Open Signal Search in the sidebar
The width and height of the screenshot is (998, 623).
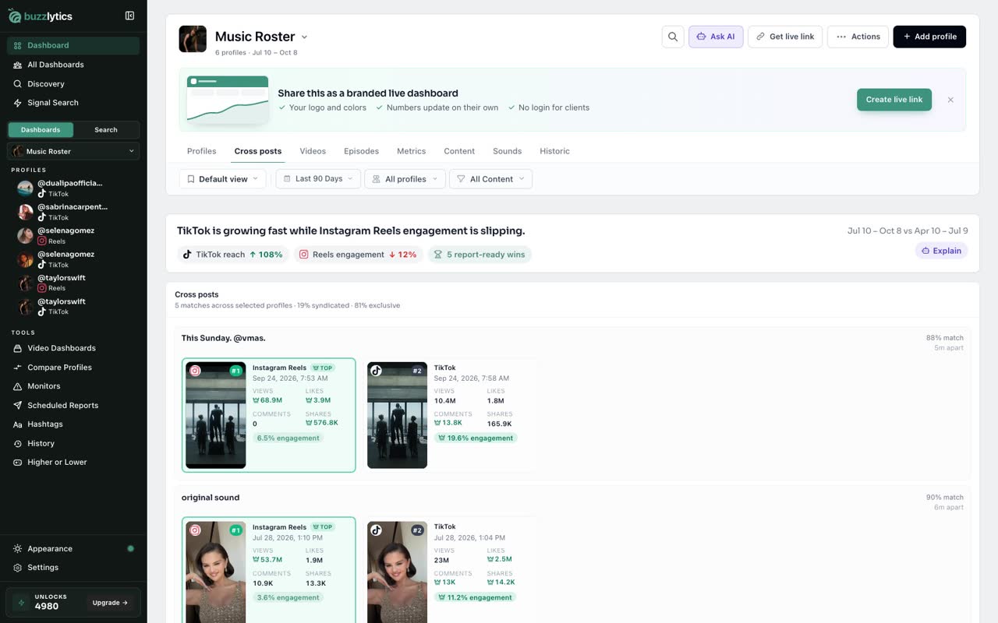pos(73,103)
